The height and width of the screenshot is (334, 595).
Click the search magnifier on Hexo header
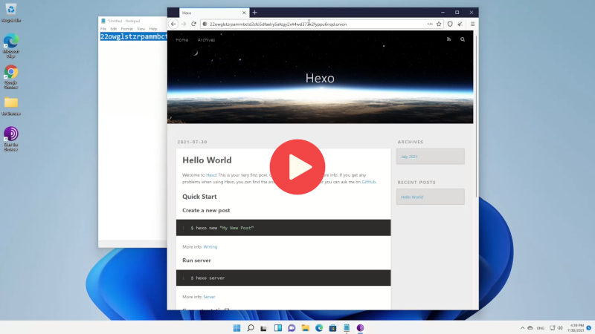[463, 39]
